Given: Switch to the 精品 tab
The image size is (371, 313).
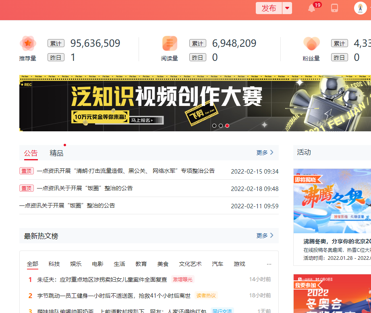Looking at the screenshot, I should tap(57, 153).
